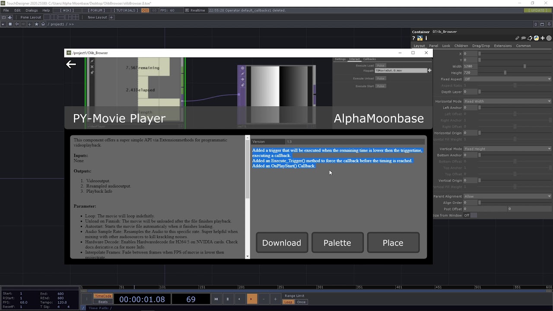Click the target viewer icon in parameter header
Image resolution: width=553 pixels, height=311 pixels.
tap(549, 38)
